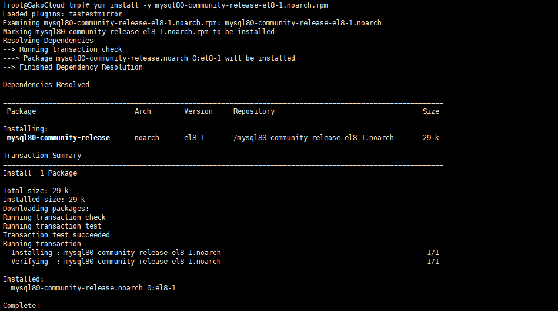The height and width of the screenshot is (311, 558).
Task: Click the line starting with "Examining mysql80-community-release"
Action: point(192,23)
